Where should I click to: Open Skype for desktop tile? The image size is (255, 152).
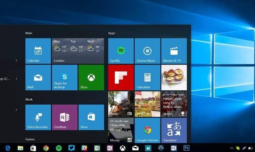65,78
